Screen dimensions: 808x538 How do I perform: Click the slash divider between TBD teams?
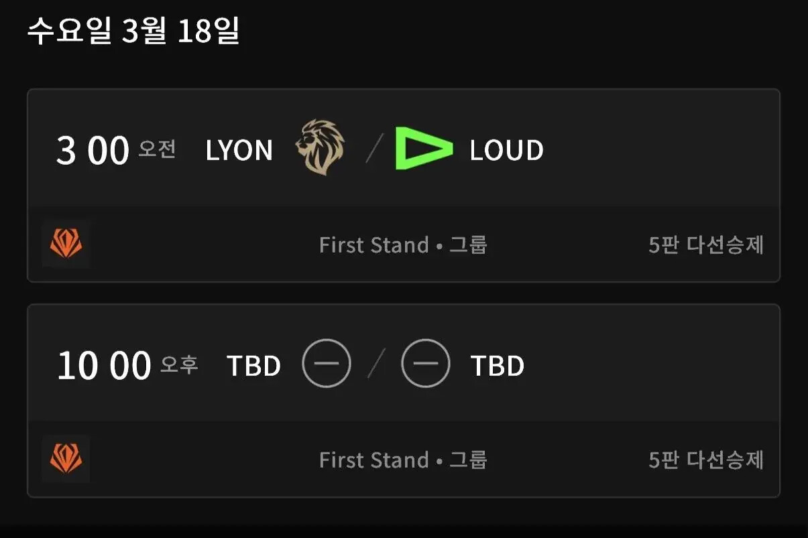click(376, 364)
